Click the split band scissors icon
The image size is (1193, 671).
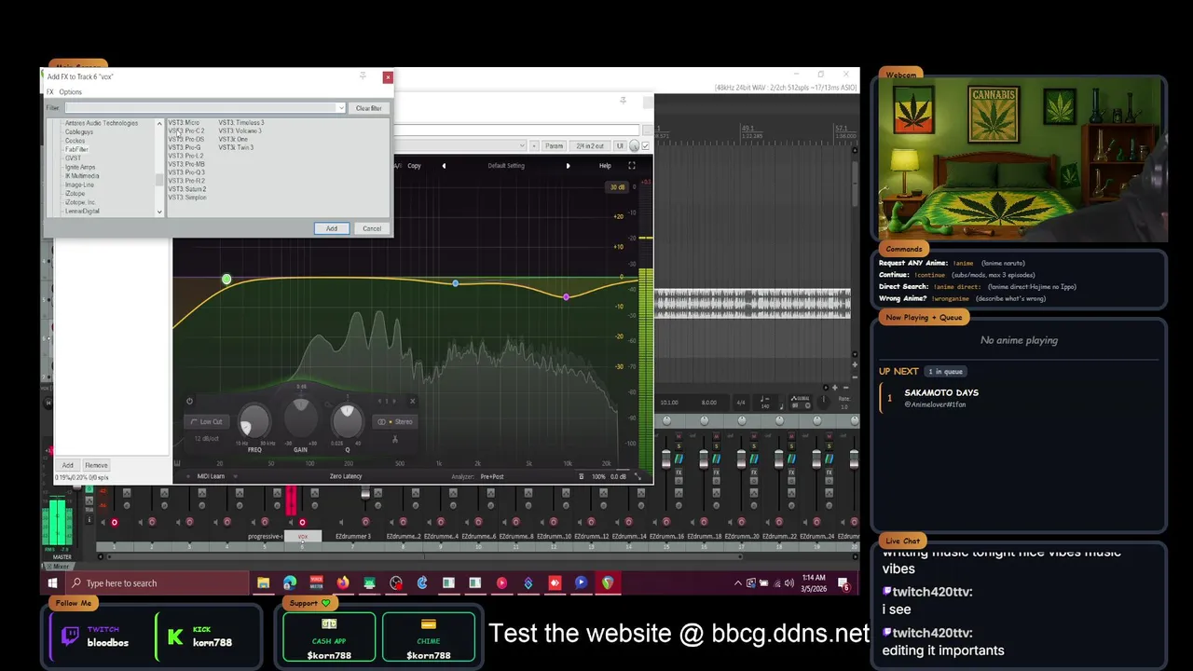pyautogui.click(x=395, y=439)
